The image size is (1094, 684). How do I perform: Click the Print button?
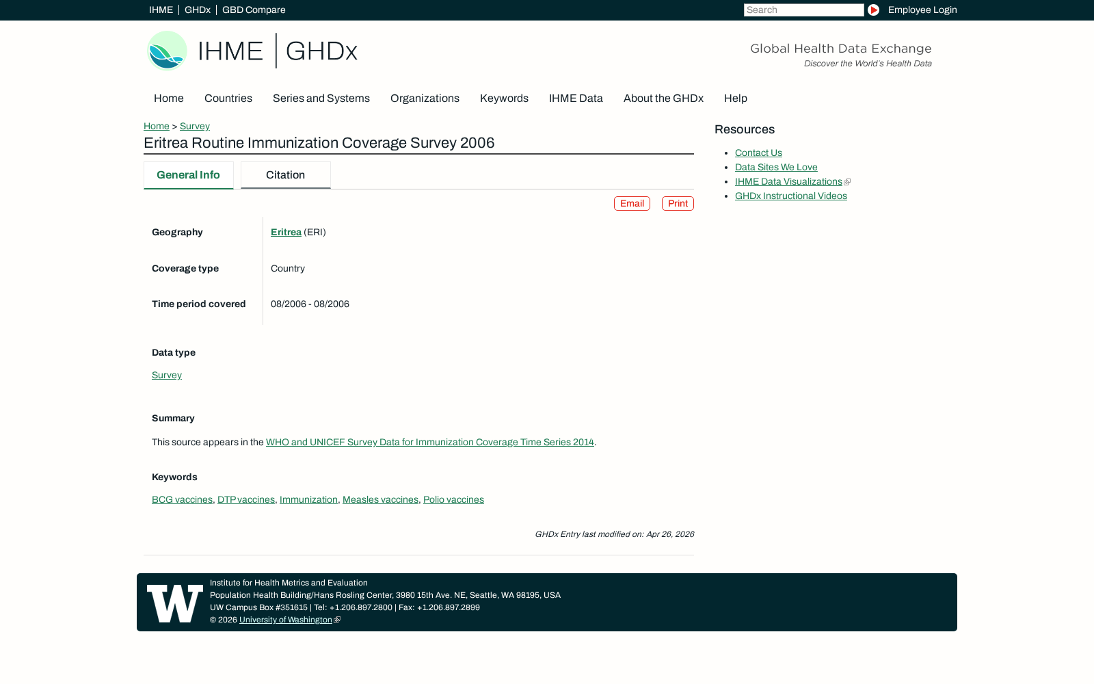click(678, 204)
